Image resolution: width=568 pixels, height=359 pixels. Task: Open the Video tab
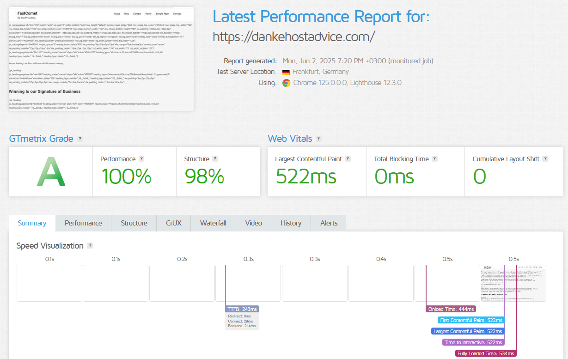tap(254, 223)
